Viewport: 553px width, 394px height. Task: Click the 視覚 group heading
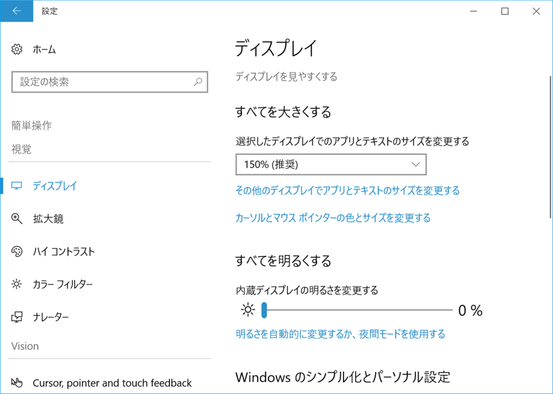coord(21,149)
